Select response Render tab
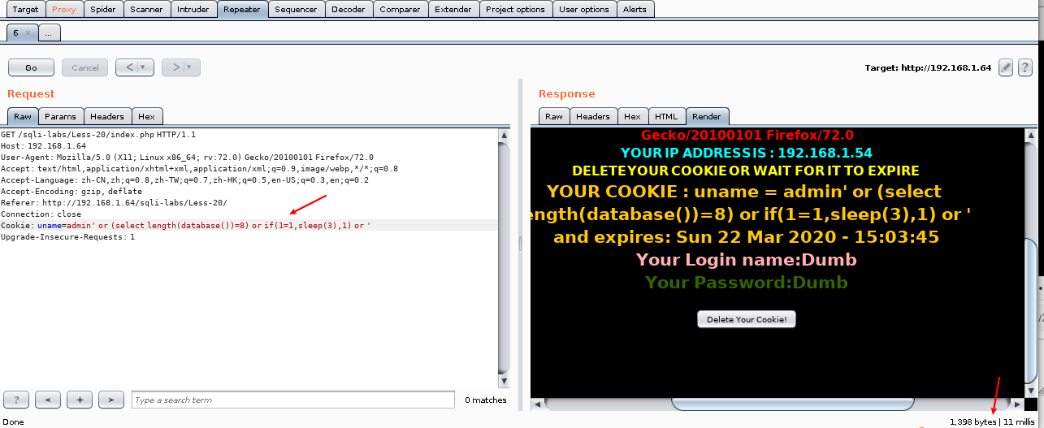Viewport: 1044px width, 428px height. 707,116
